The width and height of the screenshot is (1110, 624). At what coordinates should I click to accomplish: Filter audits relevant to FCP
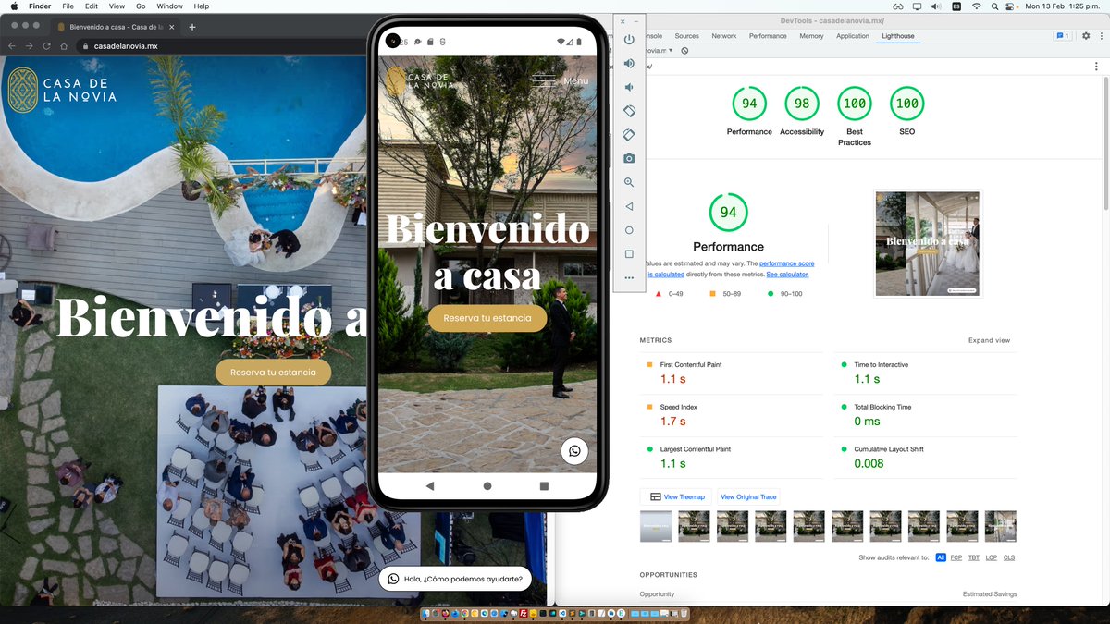click(x=956, y=557)
